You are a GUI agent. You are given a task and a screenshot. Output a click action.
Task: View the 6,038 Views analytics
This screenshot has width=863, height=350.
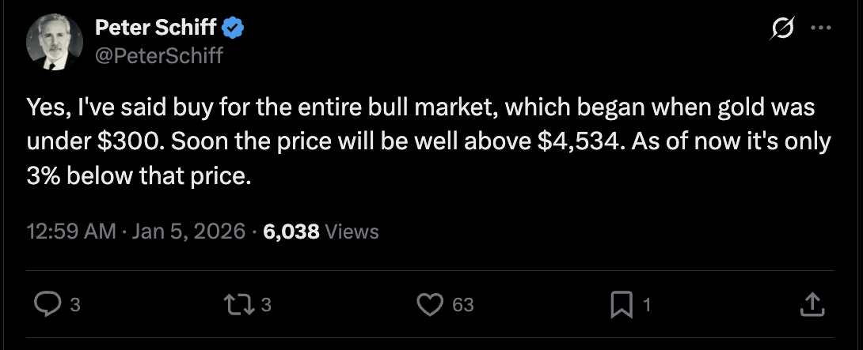coord(321,231)
